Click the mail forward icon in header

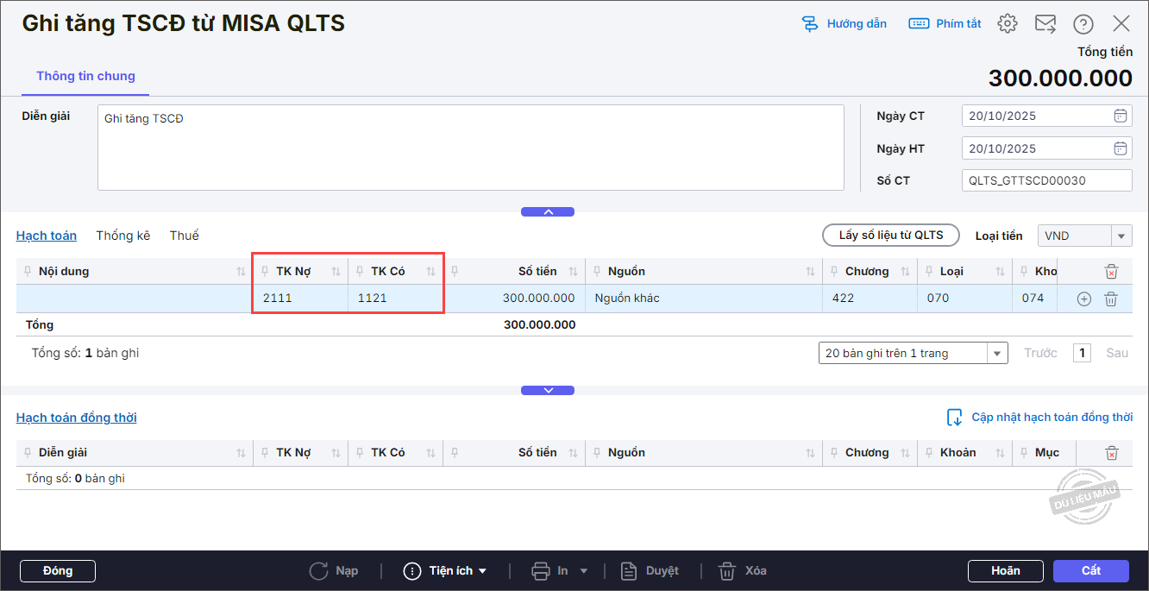[x=1045, y=24]
